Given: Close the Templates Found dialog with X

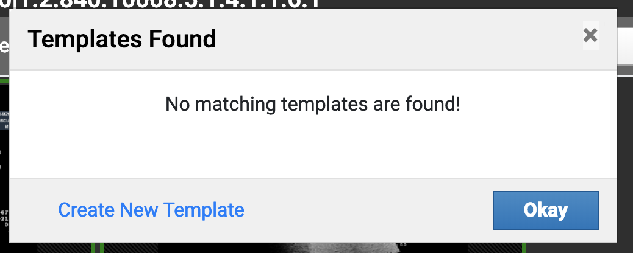Looking at the screenshot, I should (x=590, y=35).
